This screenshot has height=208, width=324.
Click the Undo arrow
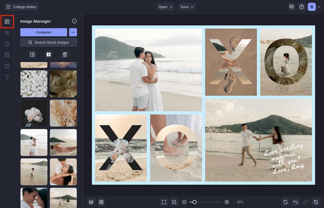[296, 202]
